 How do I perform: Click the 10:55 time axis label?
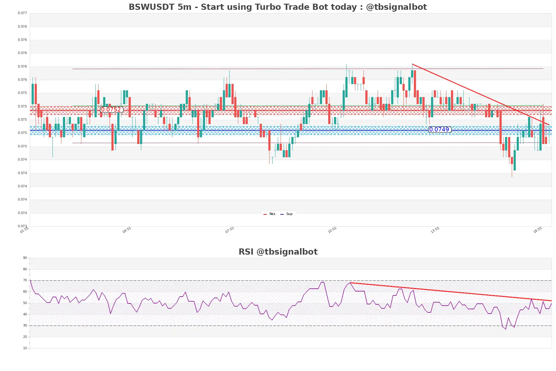point(332,230)
